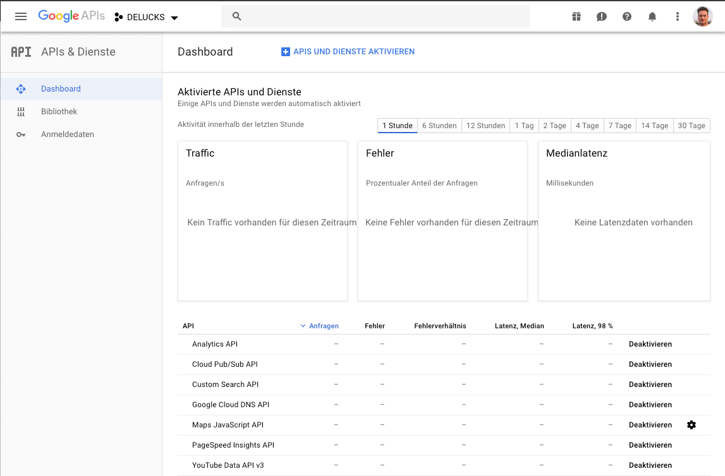The height and width of the screenshot is (476, 725).
Task: Click the Fehlerverhältnis column header
Action: pos(440,326)
